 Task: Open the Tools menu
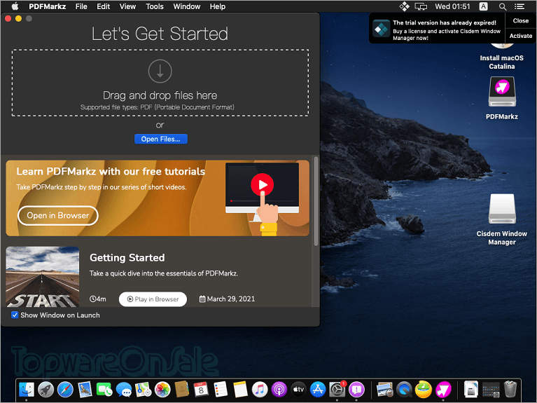pyautogui.click(x=155, y=6)
